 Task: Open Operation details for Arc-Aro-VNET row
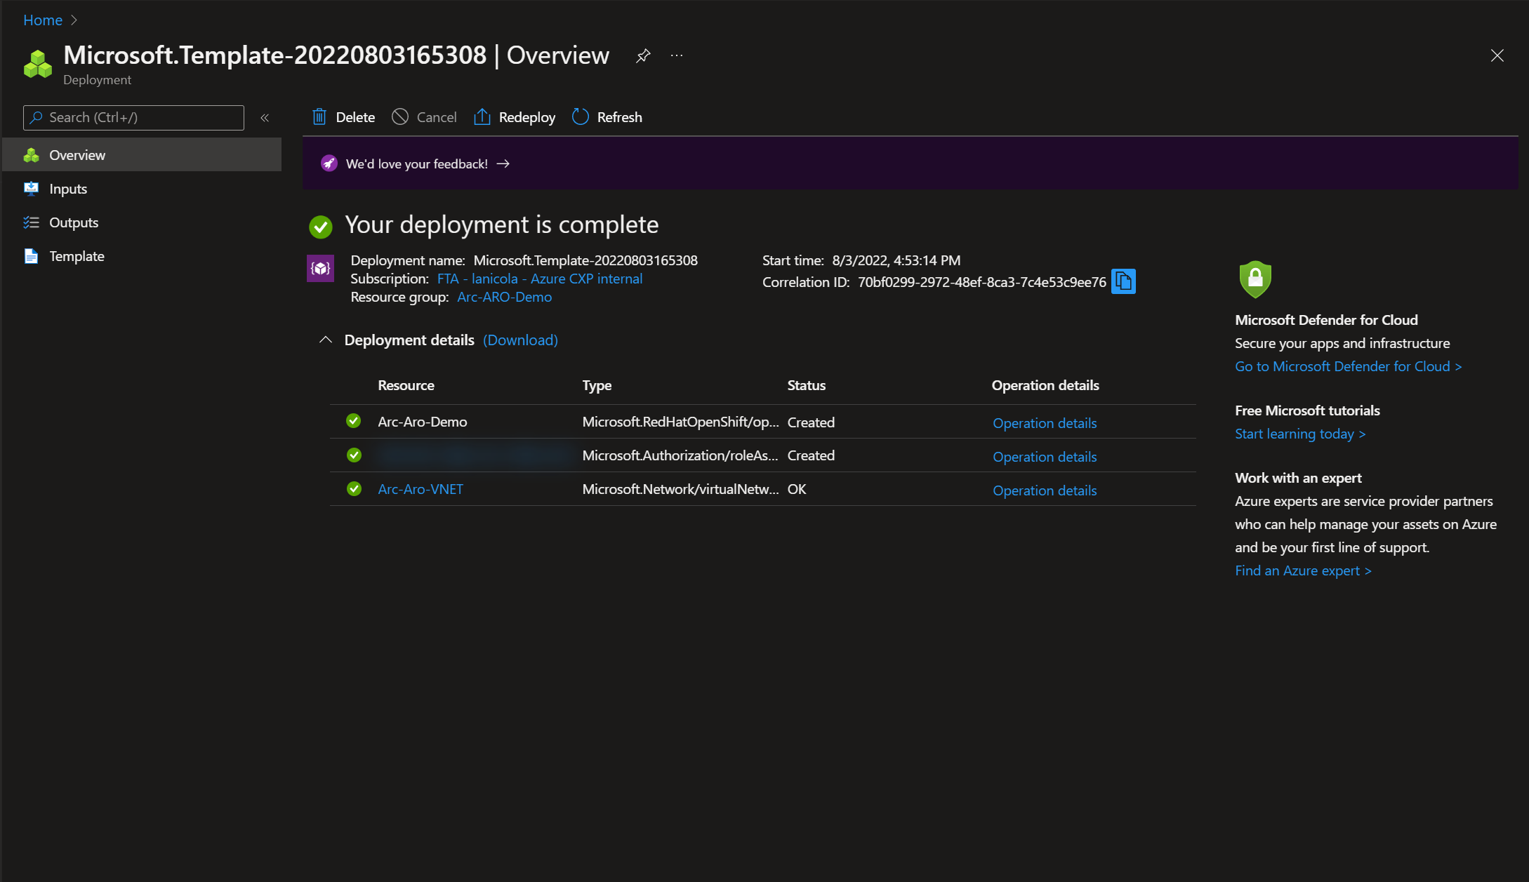(1045, 490)
